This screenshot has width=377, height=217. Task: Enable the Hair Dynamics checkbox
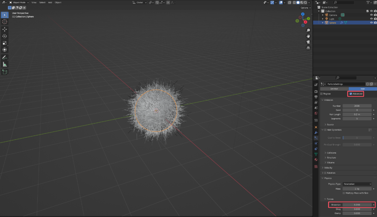pyautogui.click(x=325, y=130)
